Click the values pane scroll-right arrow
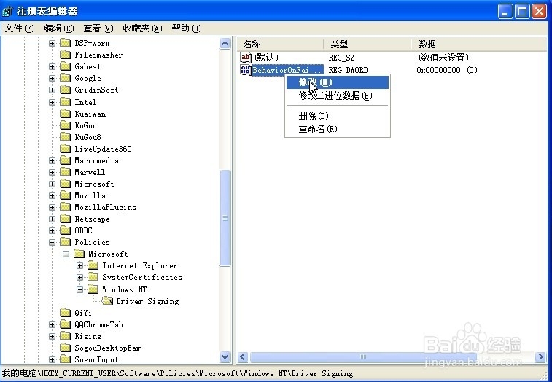The image size is (552, 382). tap(540, 357)
